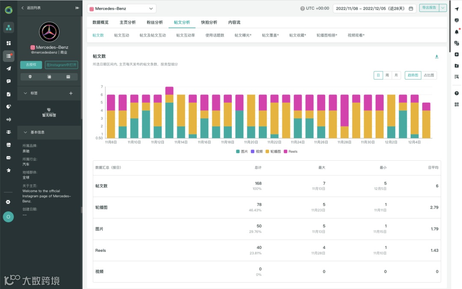The width and height of the screenshot is (462, 289).
Task: Open the help question-mark in right toolbar
Action: tap(456, 93)
